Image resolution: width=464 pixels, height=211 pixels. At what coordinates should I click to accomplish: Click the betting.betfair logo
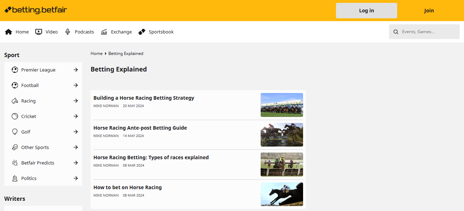click(36, 10)
